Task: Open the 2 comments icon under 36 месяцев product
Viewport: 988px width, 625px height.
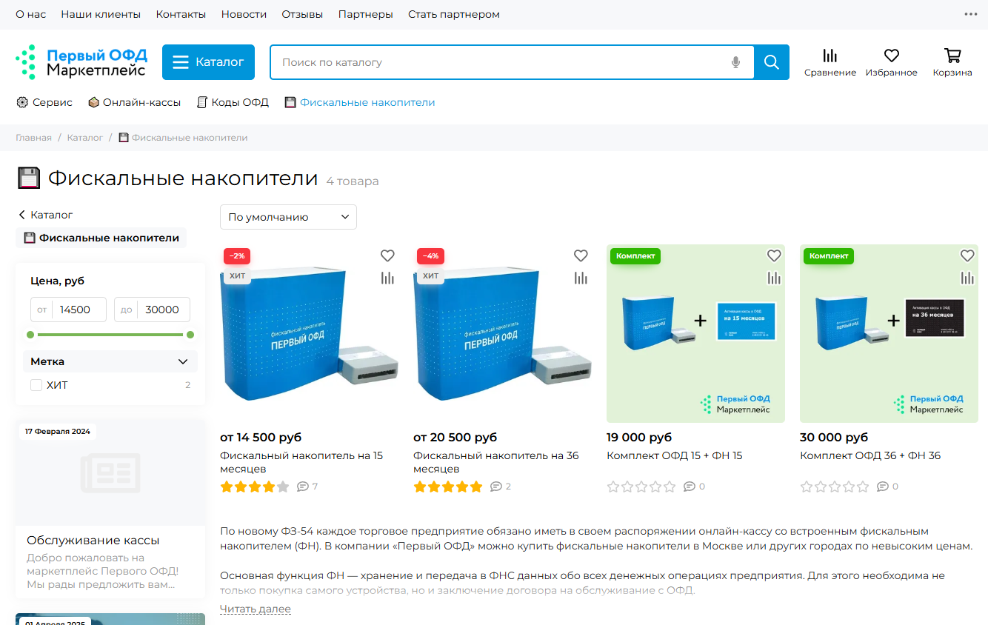Action: (x=496, y=487)
